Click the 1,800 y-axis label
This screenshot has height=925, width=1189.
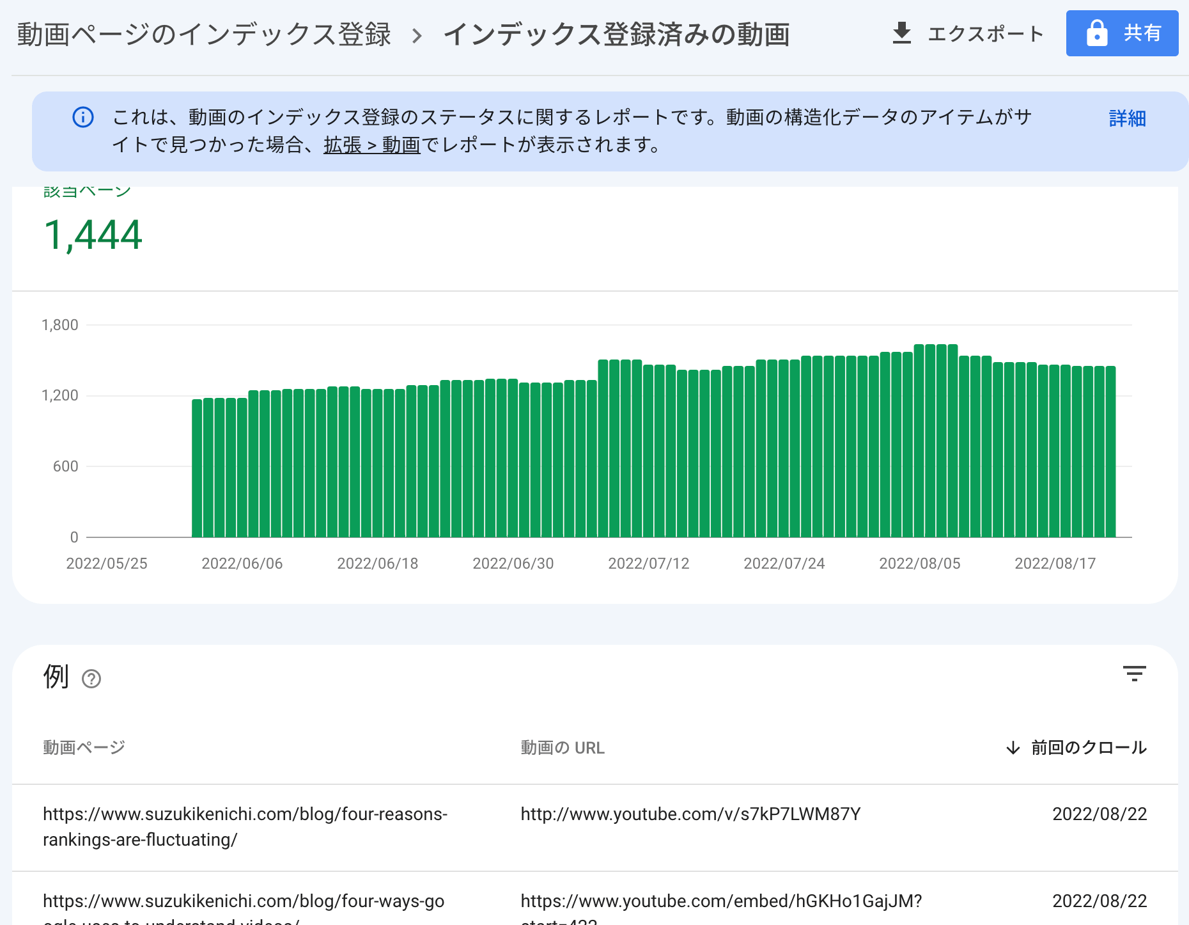pyautogui.click(x=59, y=325)
